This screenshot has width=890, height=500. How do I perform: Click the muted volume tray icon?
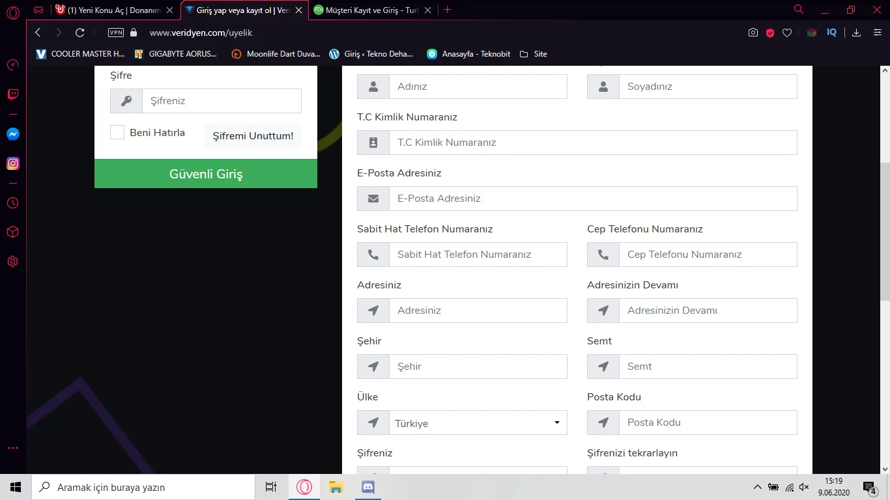pos(804,487)
